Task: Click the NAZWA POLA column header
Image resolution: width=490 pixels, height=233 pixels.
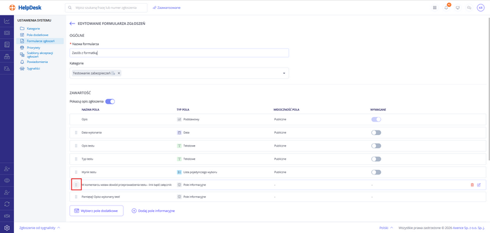Action: pyautogui.click(x=91, y=109)
